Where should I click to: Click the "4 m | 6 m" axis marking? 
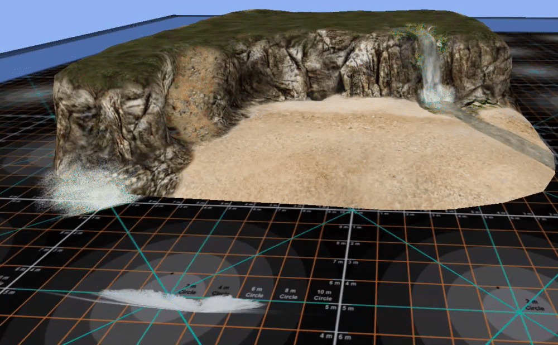(335, 337)
